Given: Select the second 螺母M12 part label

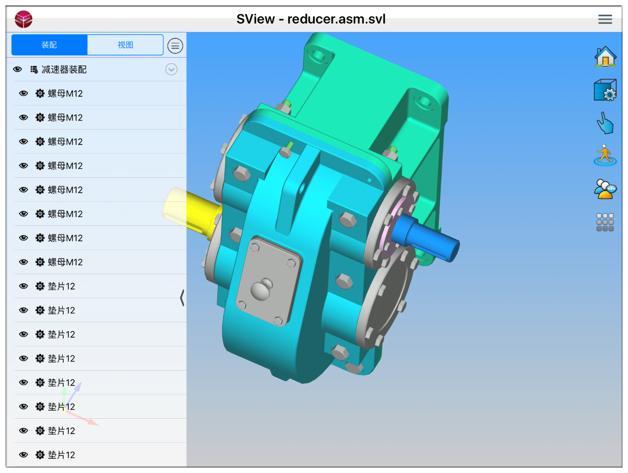Looking at the screenshot, I should [x=65, y=118].
